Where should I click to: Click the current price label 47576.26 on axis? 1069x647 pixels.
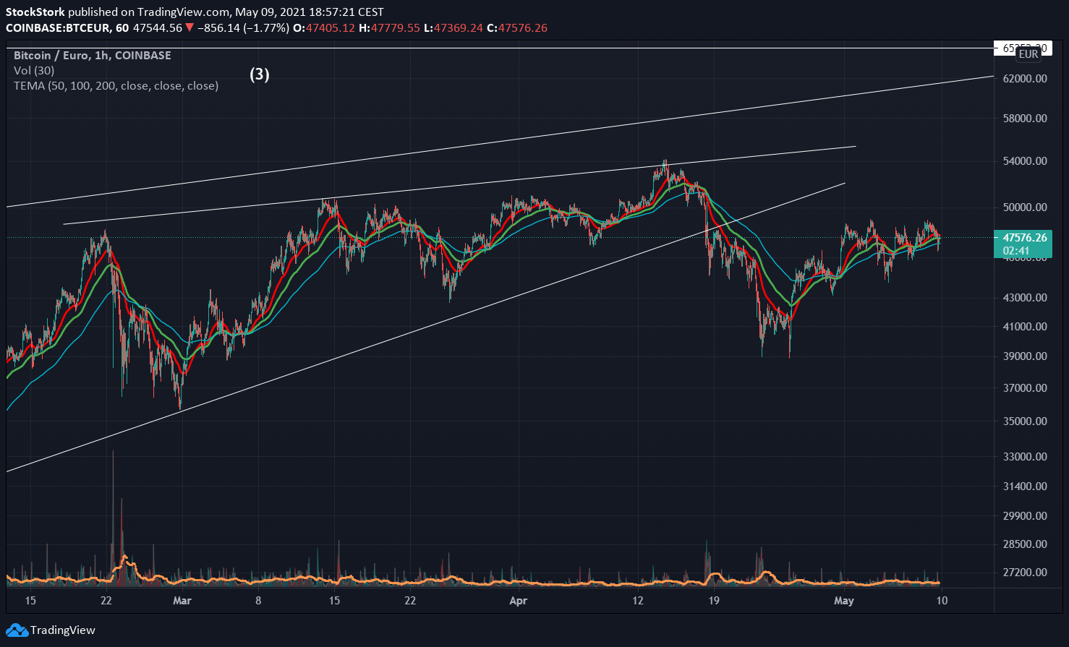(1024, 237)
